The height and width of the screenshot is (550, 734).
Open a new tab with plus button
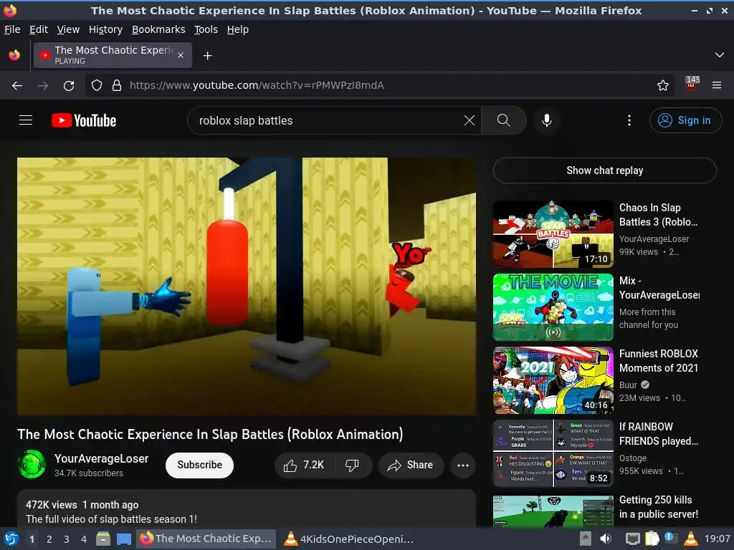(x=207, y=56)
